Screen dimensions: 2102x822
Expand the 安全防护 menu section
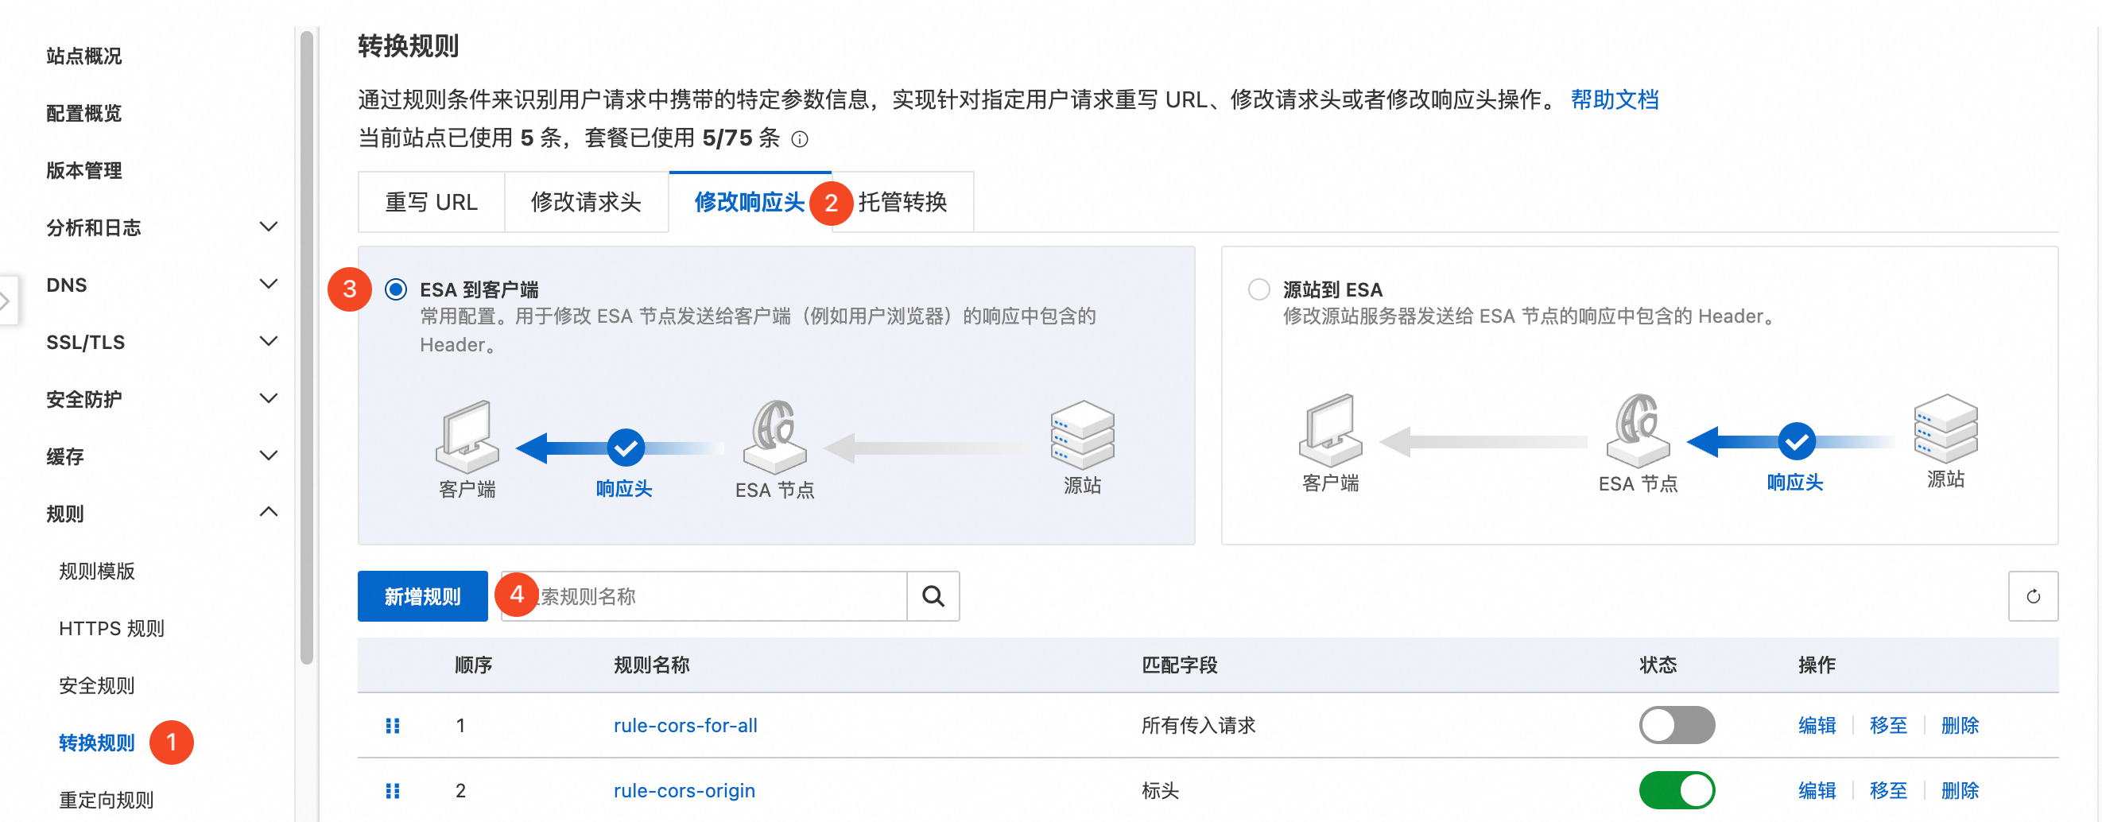(x=269, y=398)
